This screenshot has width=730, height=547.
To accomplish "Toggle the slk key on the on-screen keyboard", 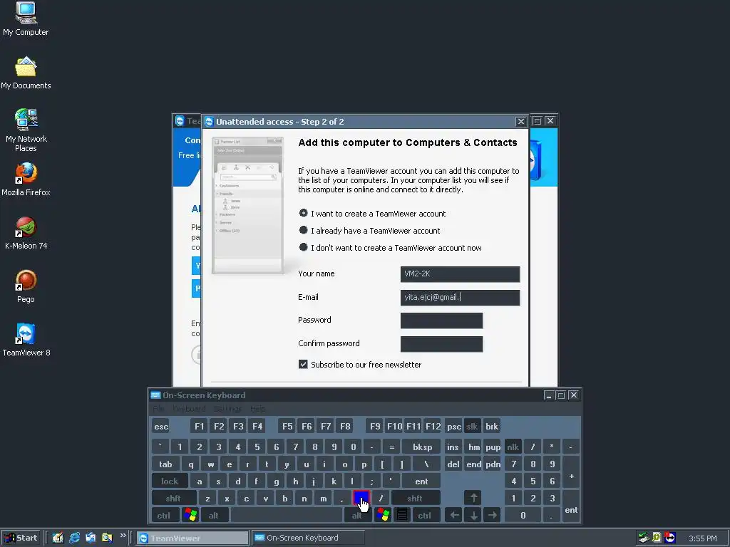I will pos(472,427).
